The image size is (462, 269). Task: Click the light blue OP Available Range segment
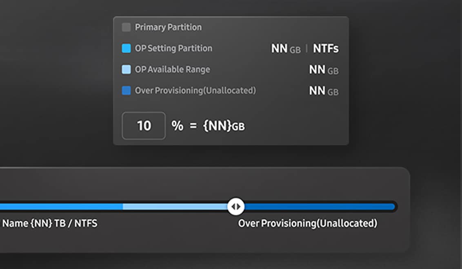[175, 207]
